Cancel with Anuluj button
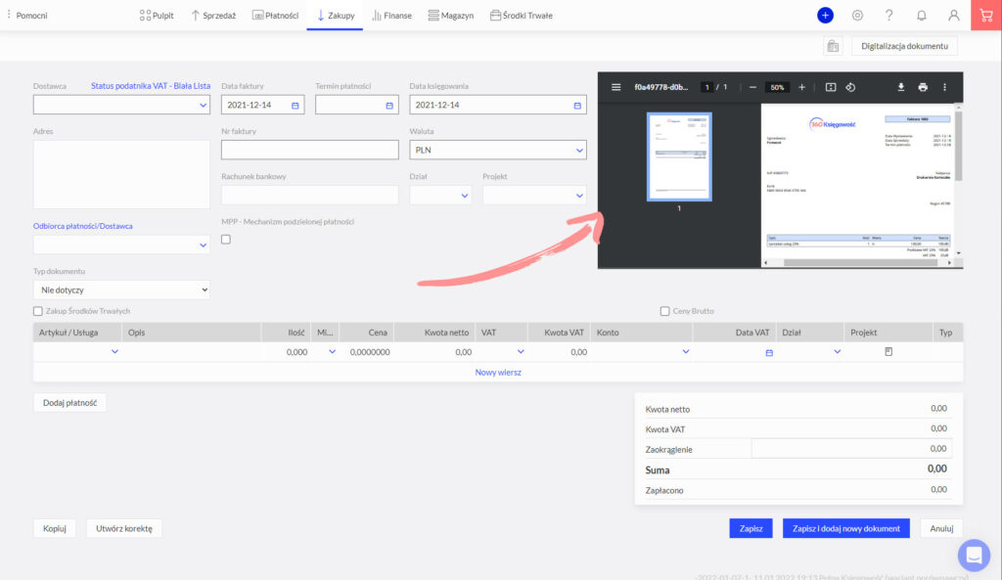This screenshot has width=1002, height=580. click(941, 529)
